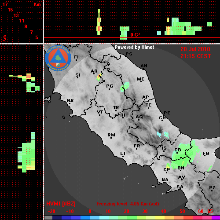Click the 'Freezing level 4.05 Km (asl)' text
This screenshot has height=220, width=220.
tap(128, 204)
